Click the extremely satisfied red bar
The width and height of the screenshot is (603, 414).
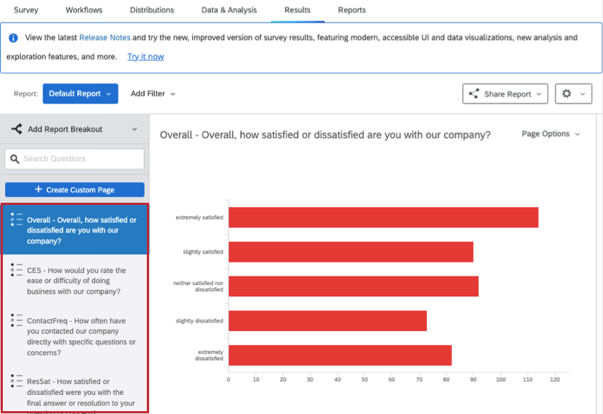(383, 217)
